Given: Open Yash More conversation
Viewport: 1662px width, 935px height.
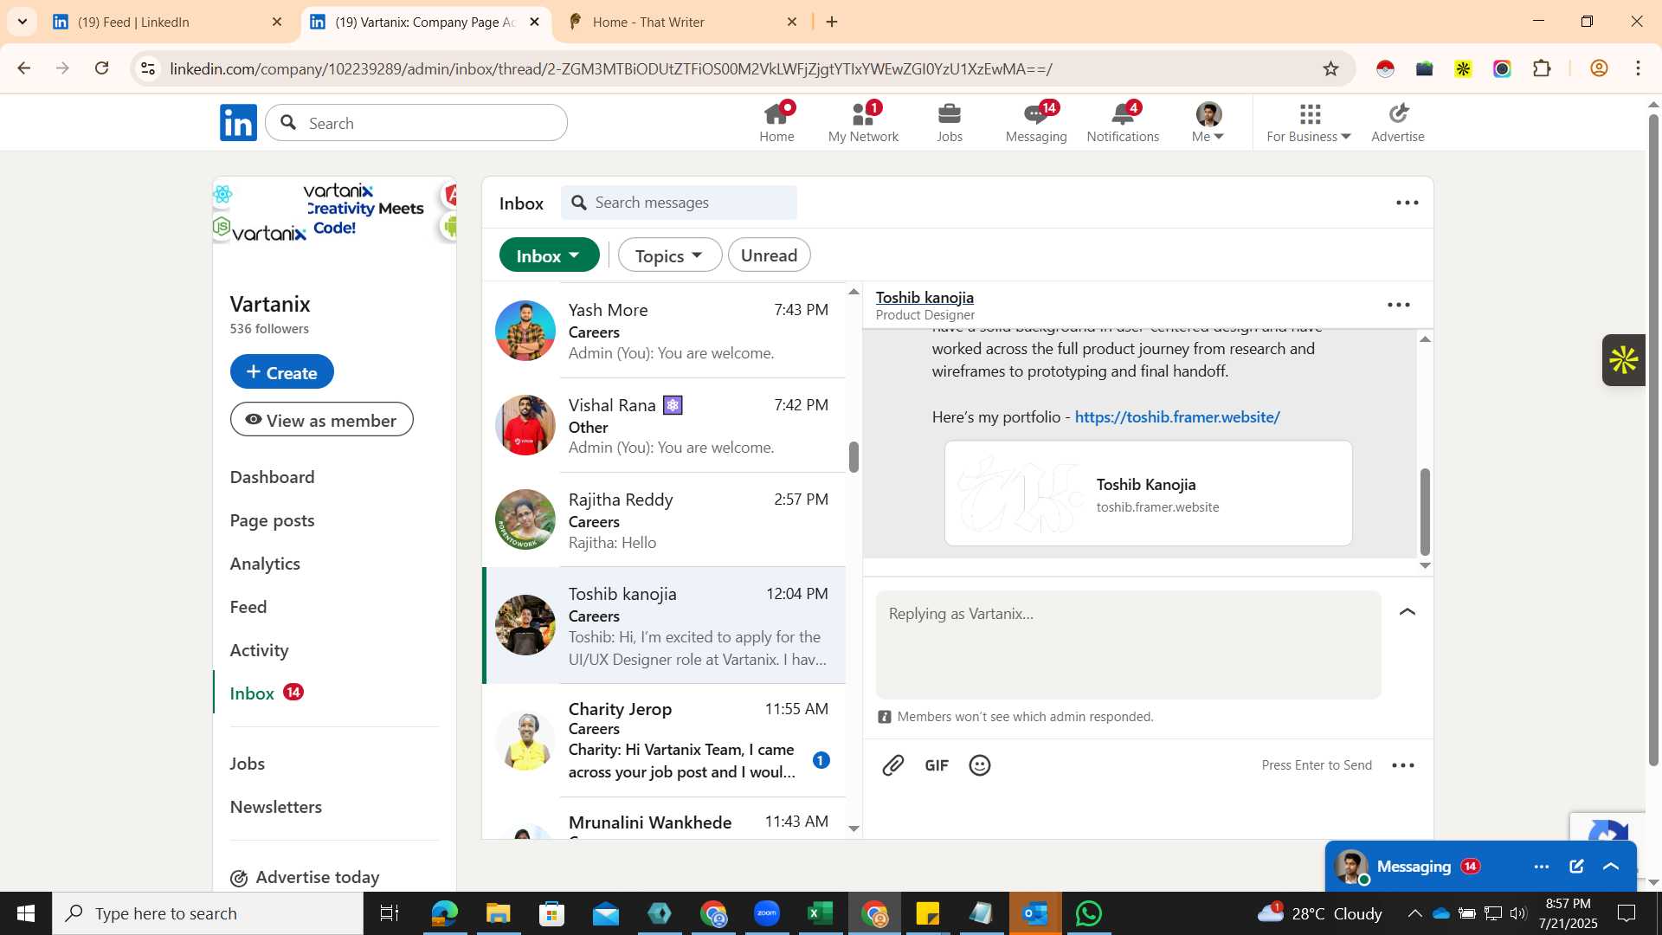Looking at the screenshot, I should (x=664, y=331).
